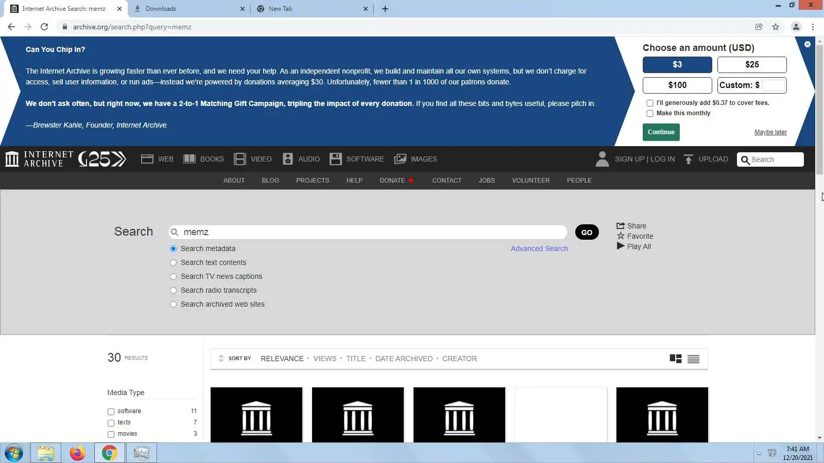824x463 pixels.
Task: Click the Sign Up link
Action: (x=630, y=159)
